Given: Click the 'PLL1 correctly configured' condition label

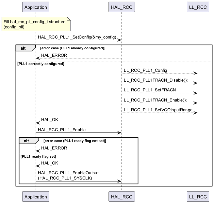Looking at the screenshot, I should pos(41,64).
